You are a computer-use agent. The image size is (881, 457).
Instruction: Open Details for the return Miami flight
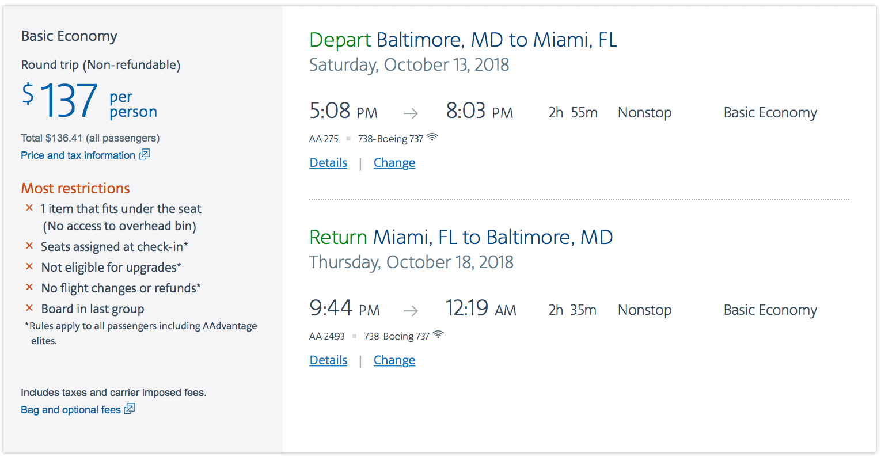coord(328,360)
